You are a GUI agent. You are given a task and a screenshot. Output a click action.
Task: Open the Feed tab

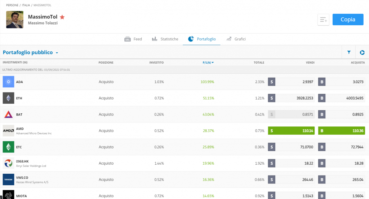133,39
